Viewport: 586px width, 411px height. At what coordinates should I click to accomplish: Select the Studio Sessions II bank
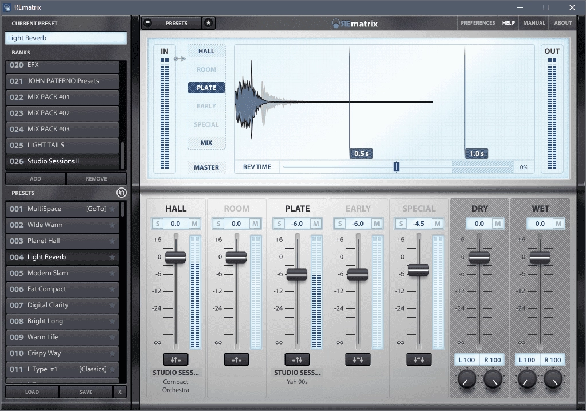(x=62, y=162)
